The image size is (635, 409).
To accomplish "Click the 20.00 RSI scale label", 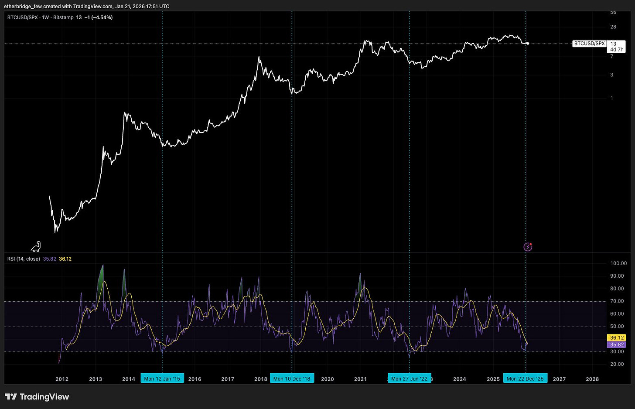I will pyautogui.click(x=617, y=364).
